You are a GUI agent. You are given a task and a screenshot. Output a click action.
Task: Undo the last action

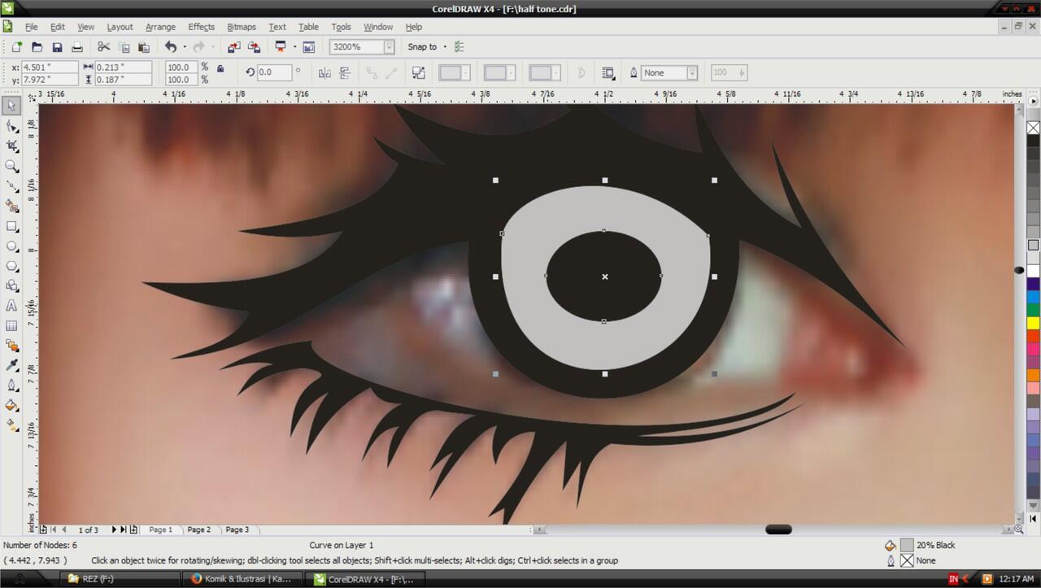[x=170, y=47]
